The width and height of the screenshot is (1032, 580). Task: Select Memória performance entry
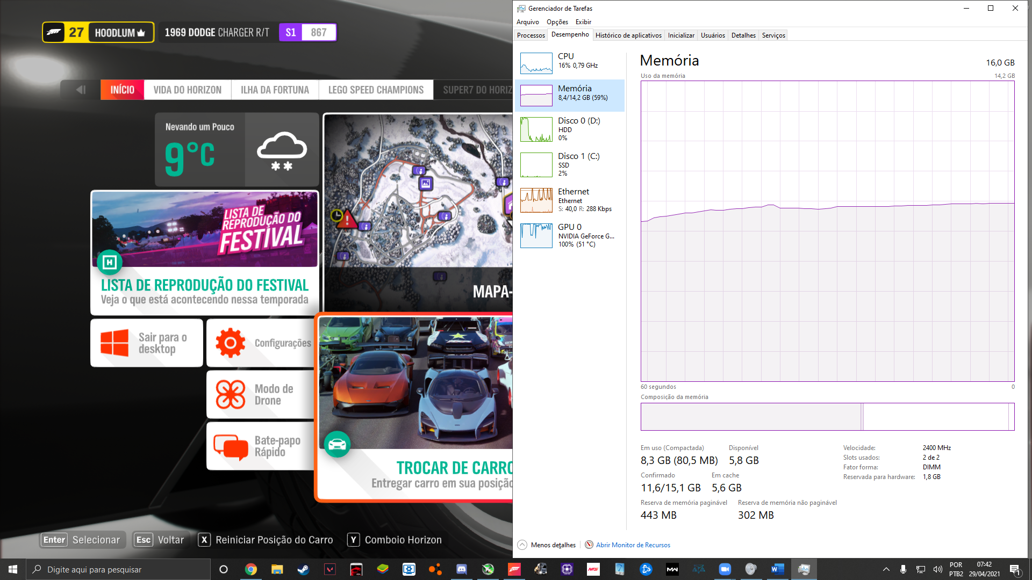(x=570, y=95)
